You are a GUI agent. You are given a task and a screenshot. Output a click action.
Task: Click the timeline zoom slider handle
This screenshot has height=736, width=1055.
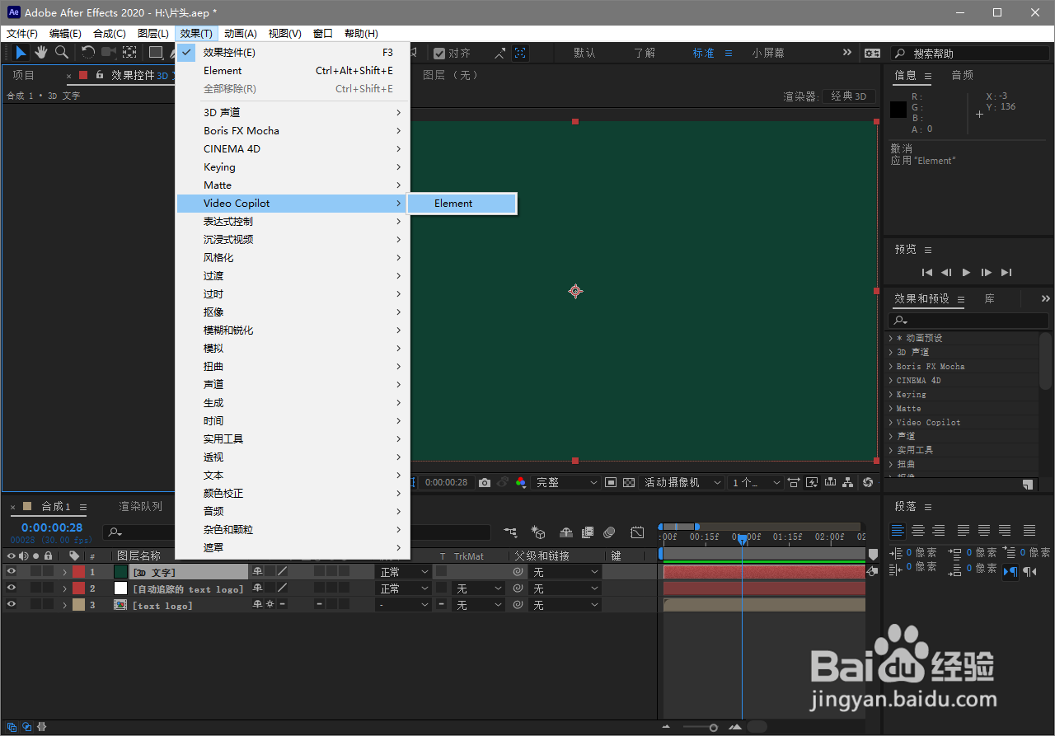(713, 728)
